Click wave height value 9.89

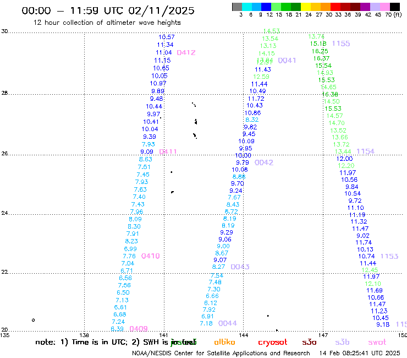point(158,91)
